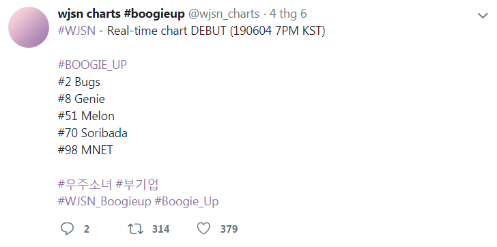The width and height of the screenshot is (497, 247).
Task: Open the tweet options chevron menu
Action: (483, 15)
